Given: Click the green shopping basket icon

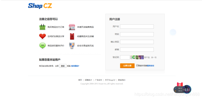Looking at the screenshot, I should [42, 27].
